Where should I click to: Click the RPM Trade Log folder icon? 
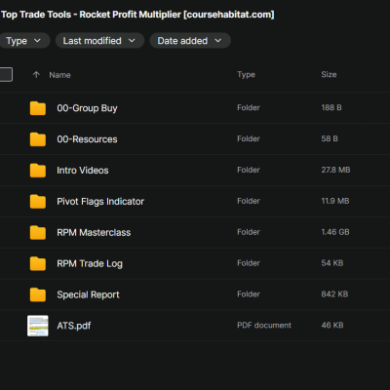pyautogui.click(x=38, y=263)
